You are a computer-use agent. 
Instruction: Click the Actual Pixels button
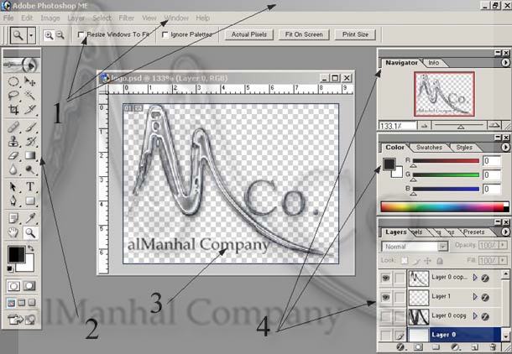coord(249,34)
